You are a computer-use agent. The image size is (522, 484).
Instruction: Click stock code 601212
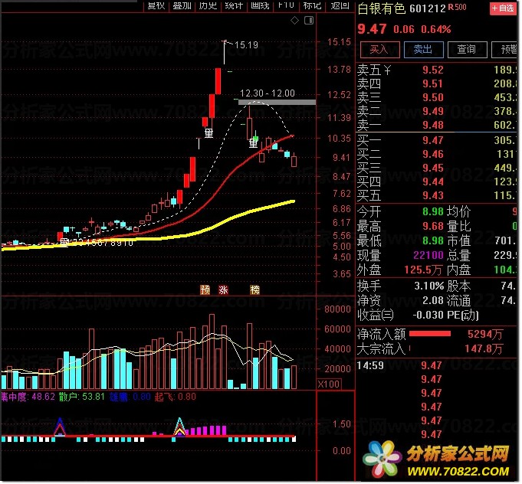(428, 8)
